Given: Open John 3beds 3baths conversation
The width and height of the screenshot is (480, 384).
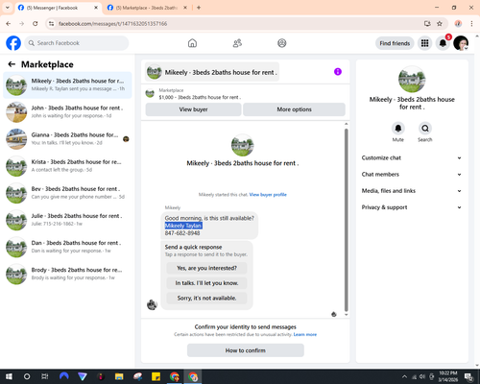Looking at the screenshot, I should tap(67, 112).
